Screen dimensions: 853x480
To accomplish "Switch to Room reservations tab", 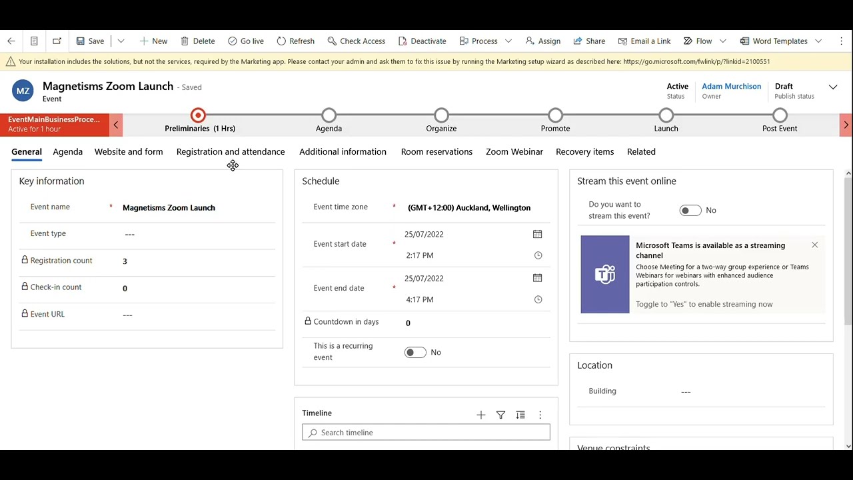I will pyautogui.click(x=436, y=152).
